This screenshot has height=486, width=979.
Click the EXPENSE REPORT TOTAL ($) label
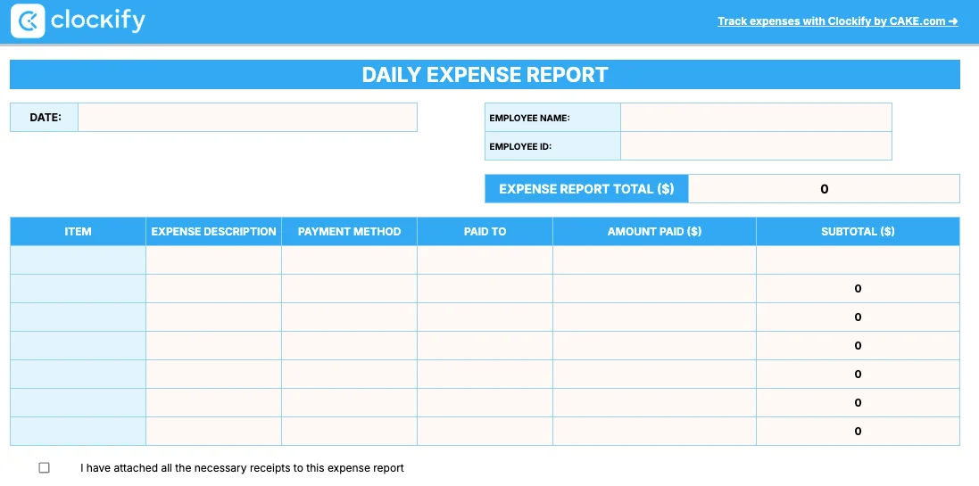586,188
